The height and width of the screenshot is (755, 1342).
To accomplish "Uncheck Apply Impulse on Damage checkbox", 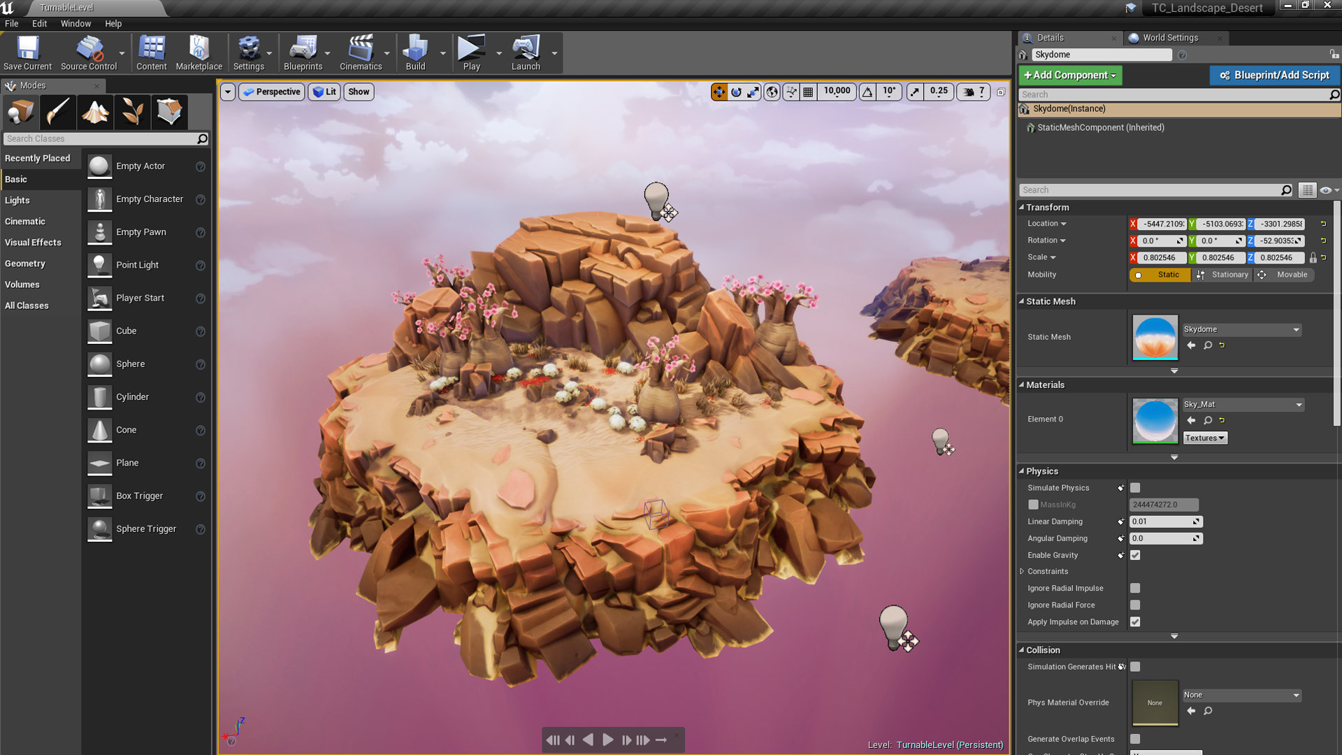I will pos(1135,622).
